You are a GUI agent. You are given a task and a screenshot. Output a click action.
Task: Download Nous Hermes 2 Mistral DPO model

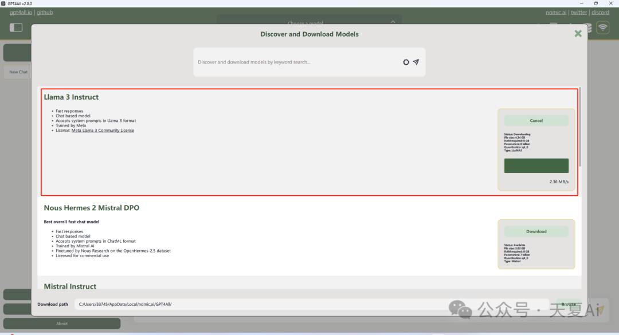(x=536, y=231)
